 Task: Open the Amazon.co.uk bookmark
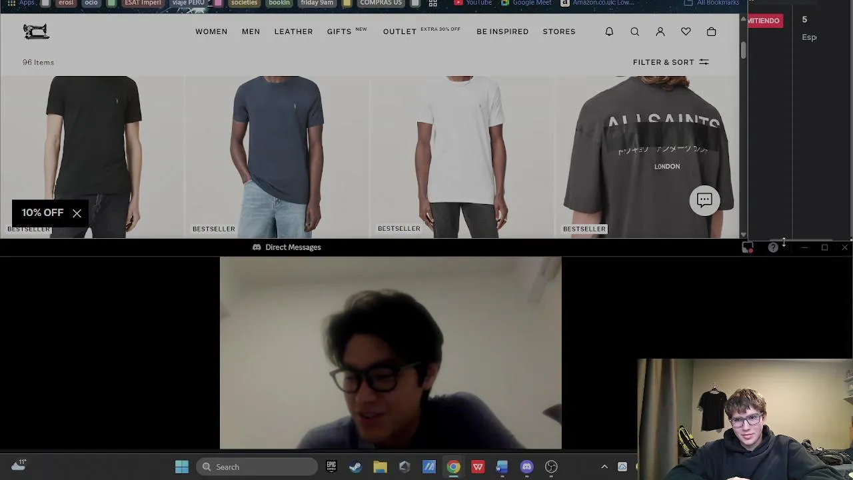(x=598, y=3)
